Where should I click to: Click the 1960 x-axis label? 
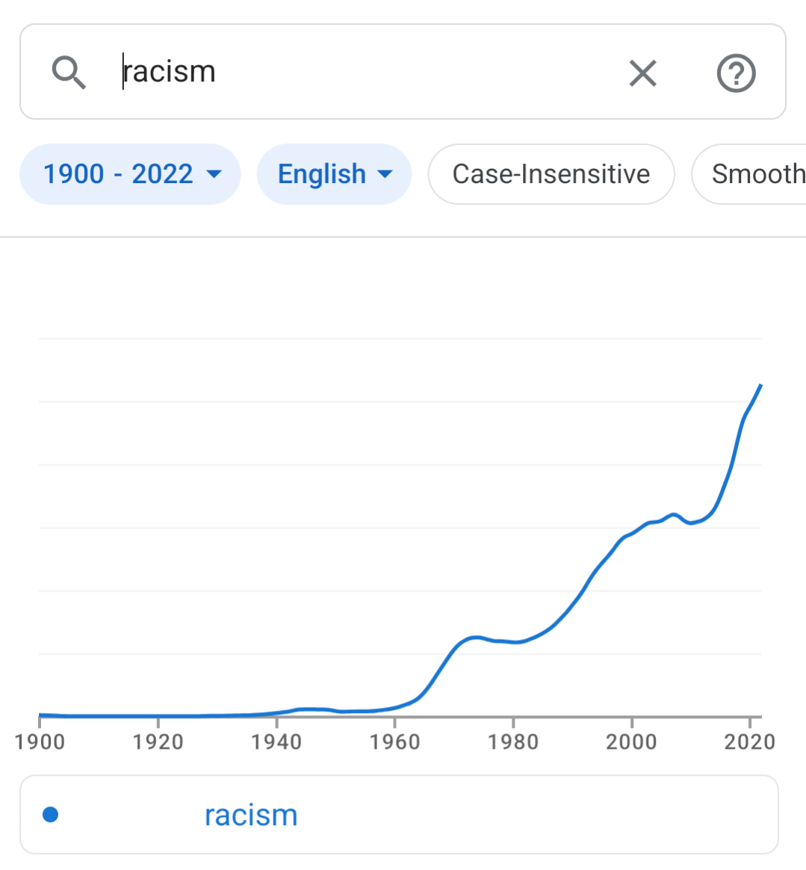click(x=394, y=742)
